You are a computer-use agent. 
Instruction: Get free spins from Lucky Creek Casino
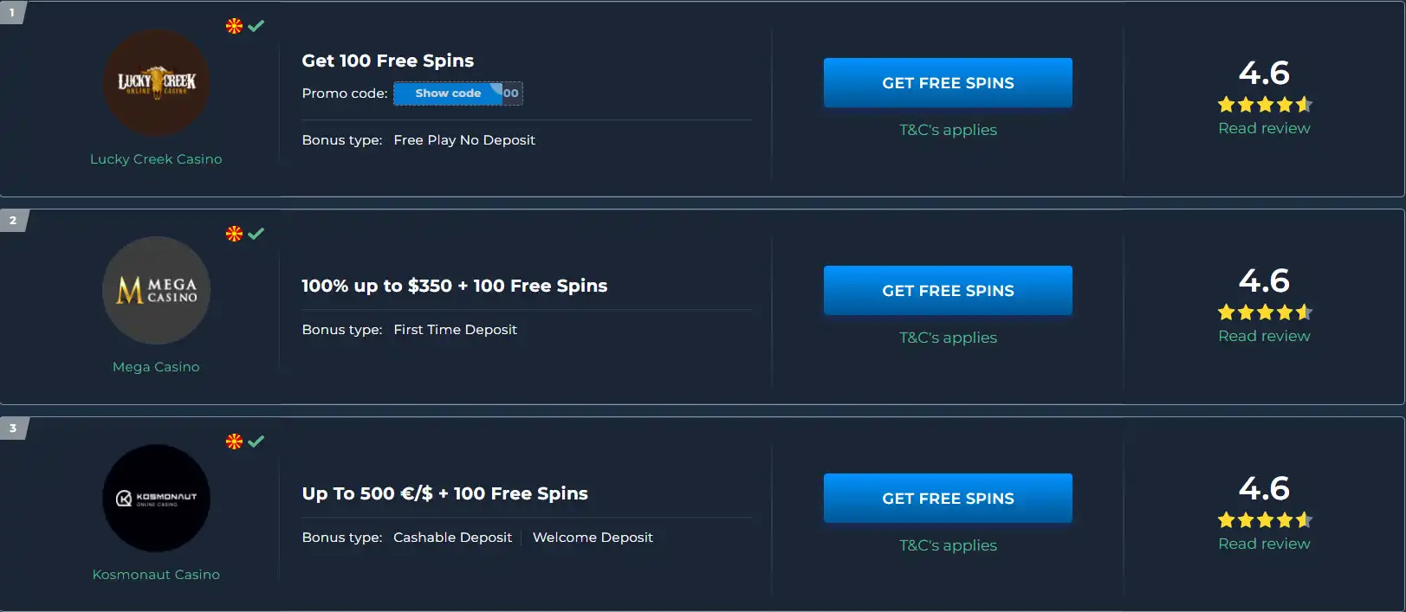click(948, 83)
